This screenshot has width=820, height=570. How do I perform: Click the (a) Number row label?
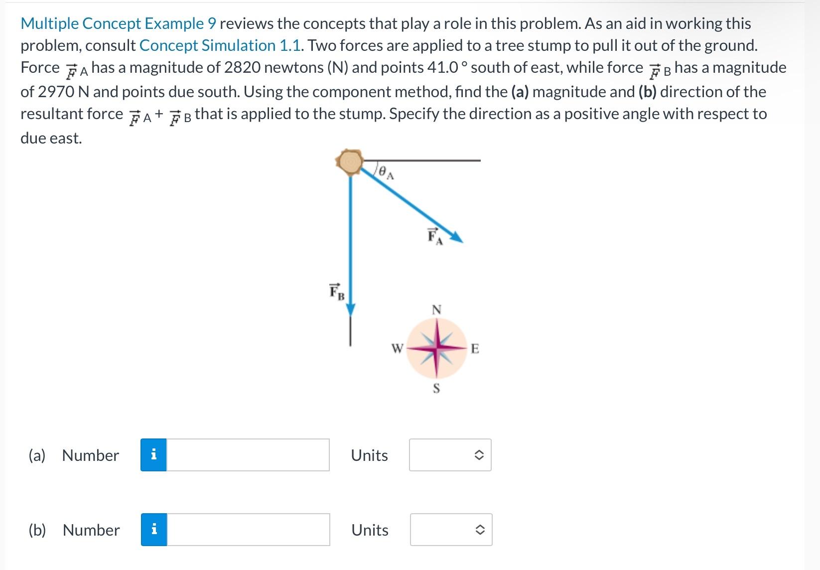90,454
